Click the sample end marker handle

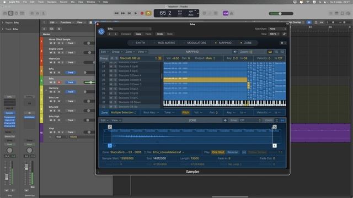(275, 145)
